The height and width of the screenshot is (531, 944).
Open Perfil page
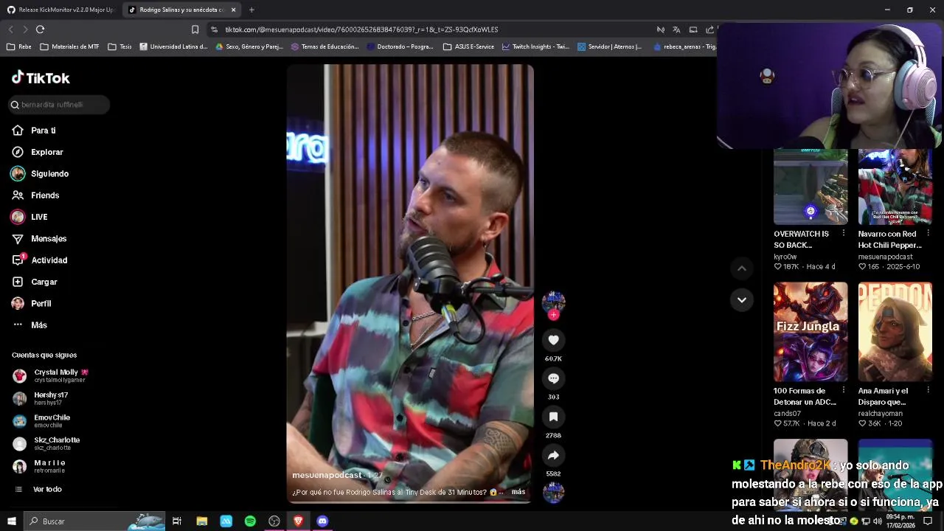pyautogui.click(x=31, y=303)
